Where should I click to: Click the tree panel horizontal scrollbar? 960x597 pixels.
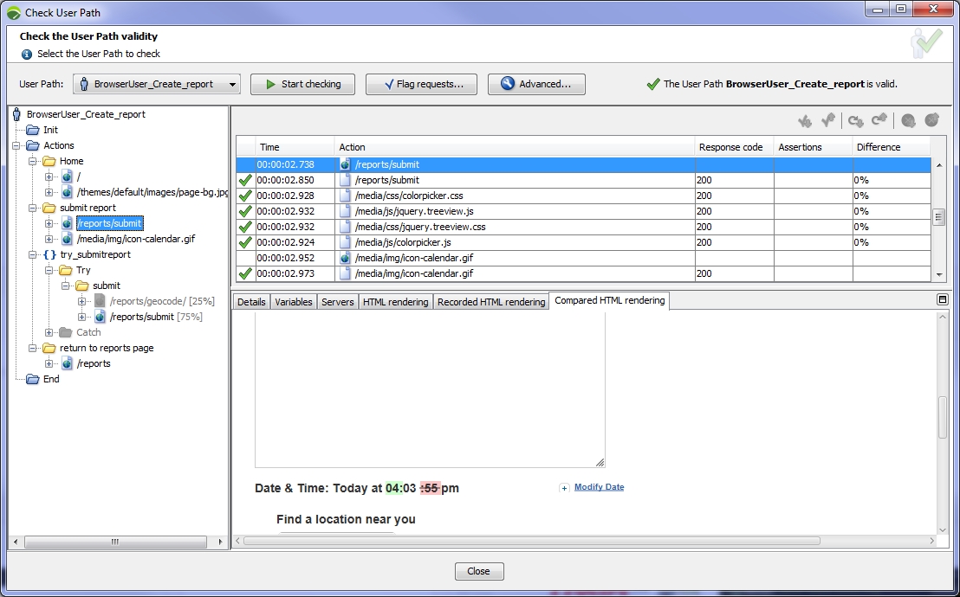[114, 542]
